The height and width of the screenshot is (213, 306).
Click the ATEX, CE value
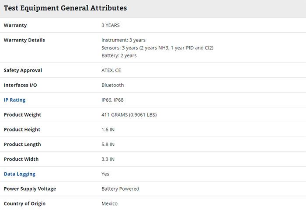click(x=111, y=71)
